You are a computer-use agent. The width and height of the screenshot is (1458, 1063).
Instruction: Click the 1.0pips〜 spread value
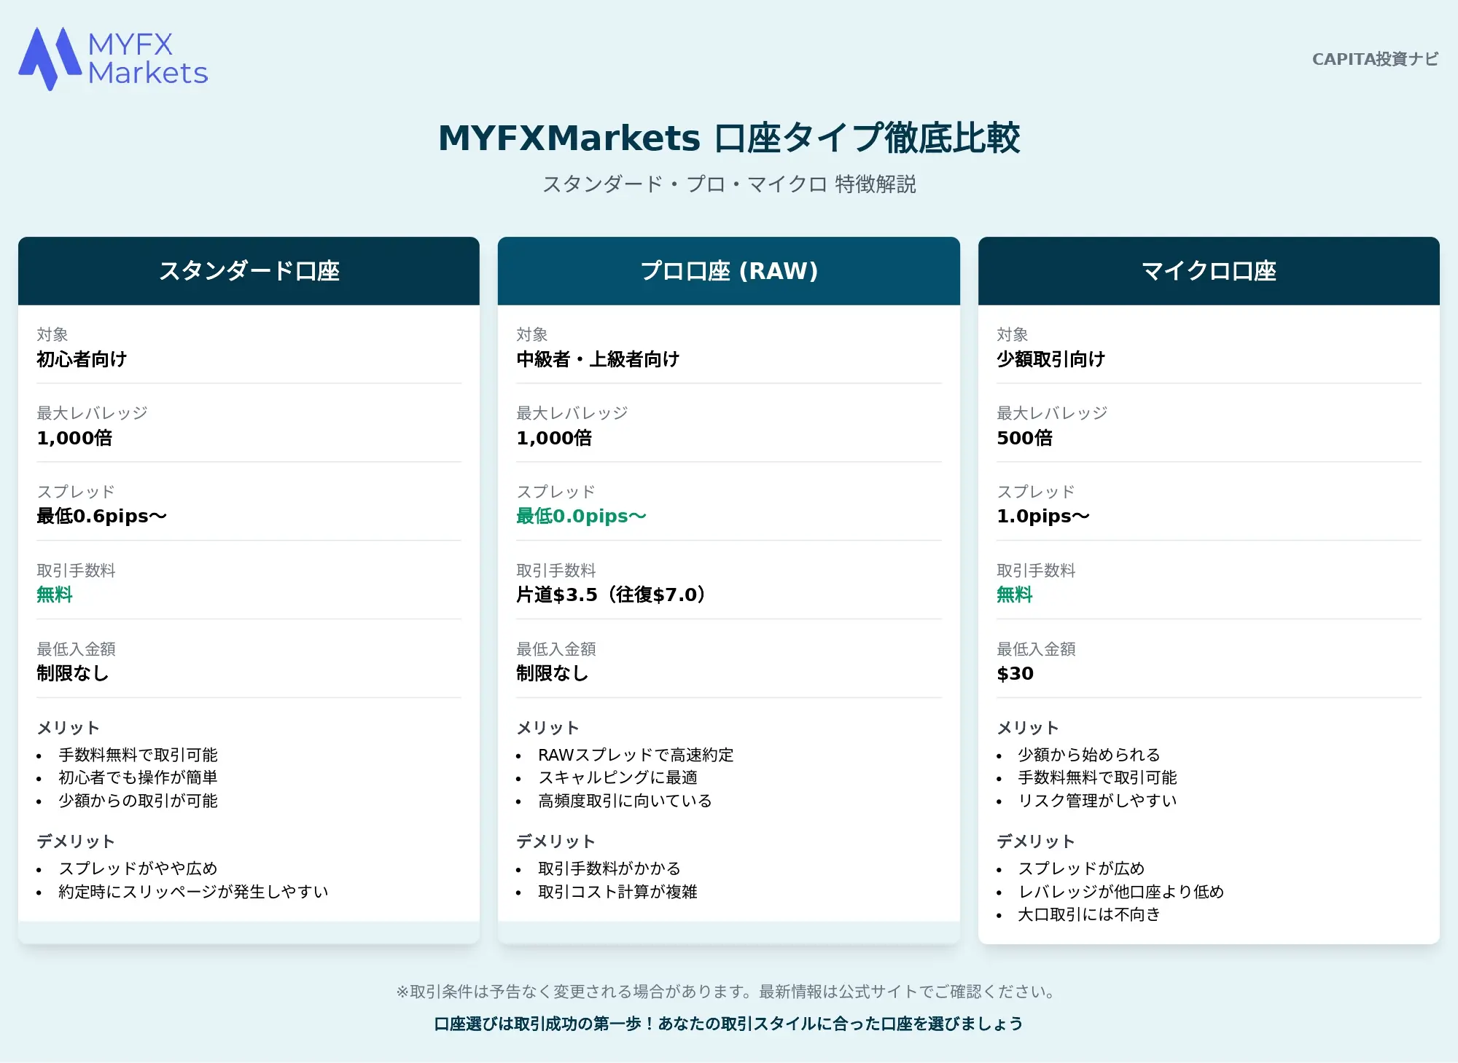pyautogui.click(x=1043, y=517)
